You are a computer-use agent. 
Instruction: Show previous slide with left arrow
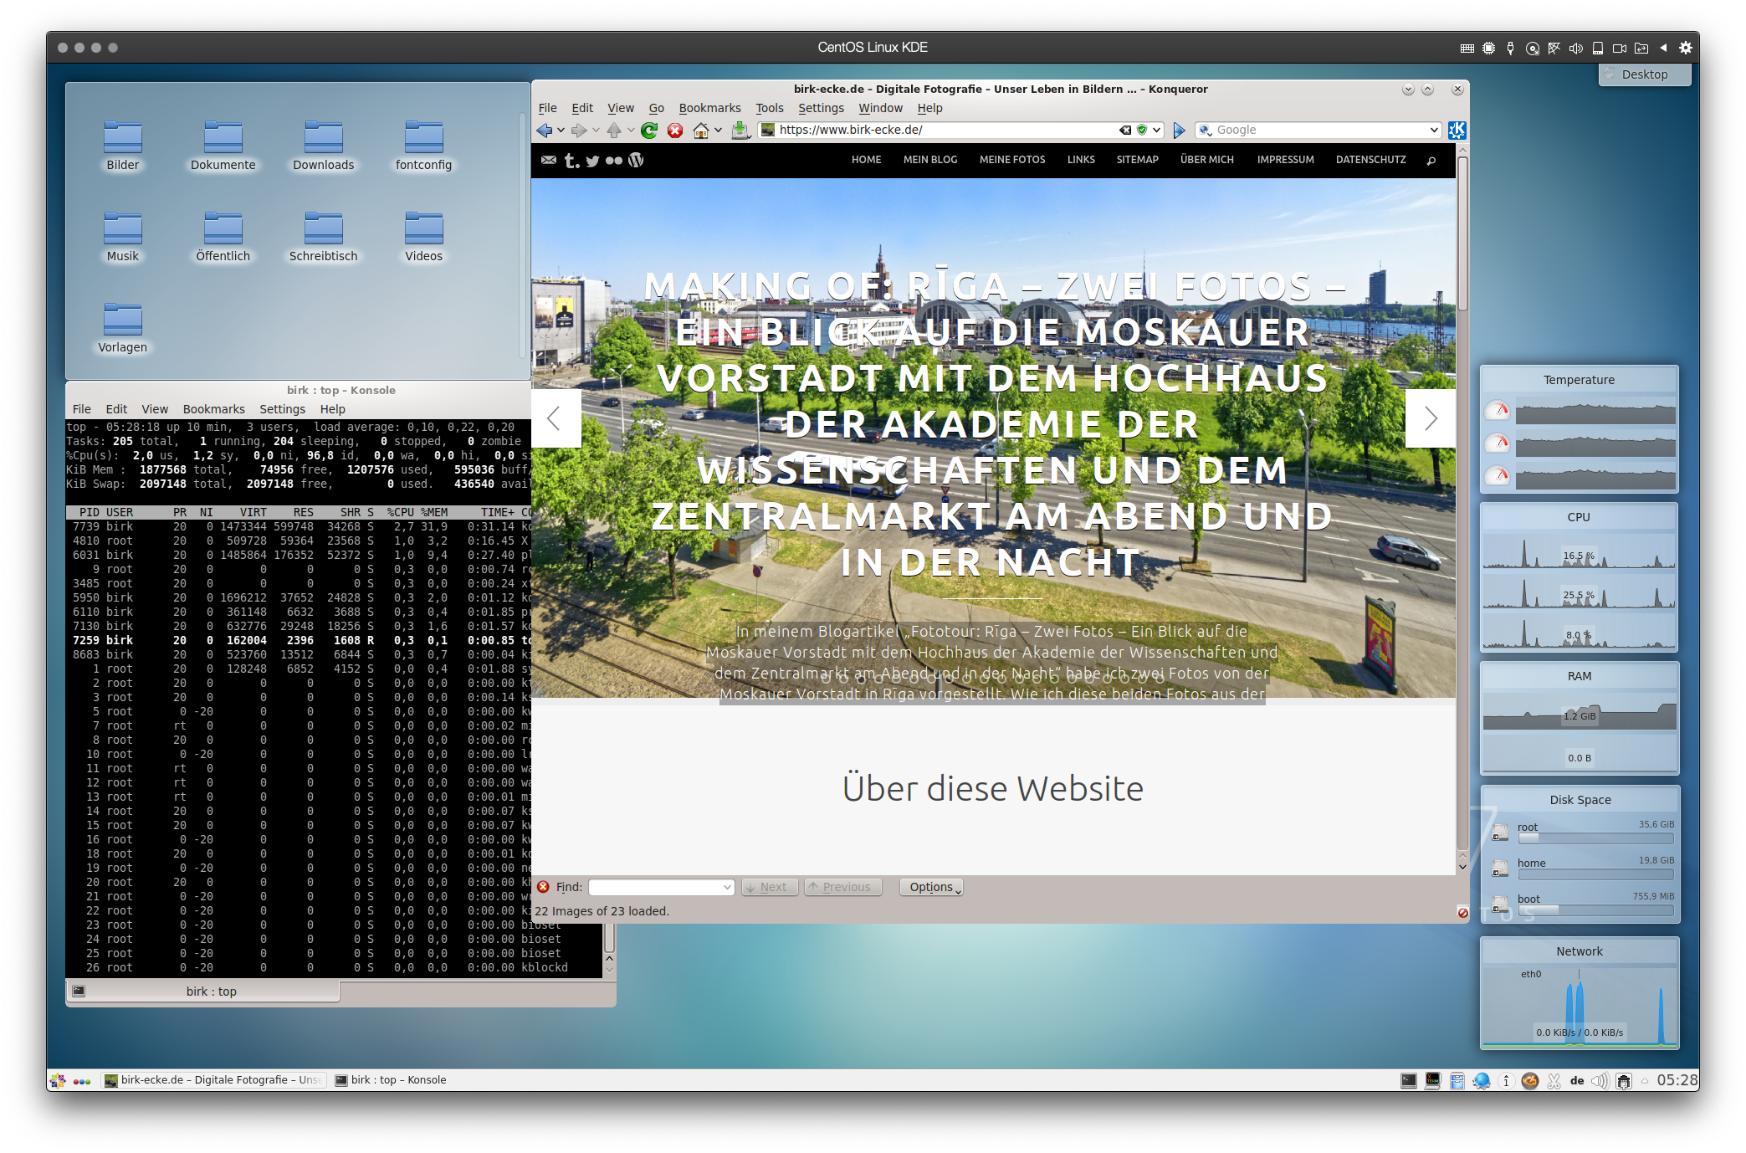coord(556,418)
